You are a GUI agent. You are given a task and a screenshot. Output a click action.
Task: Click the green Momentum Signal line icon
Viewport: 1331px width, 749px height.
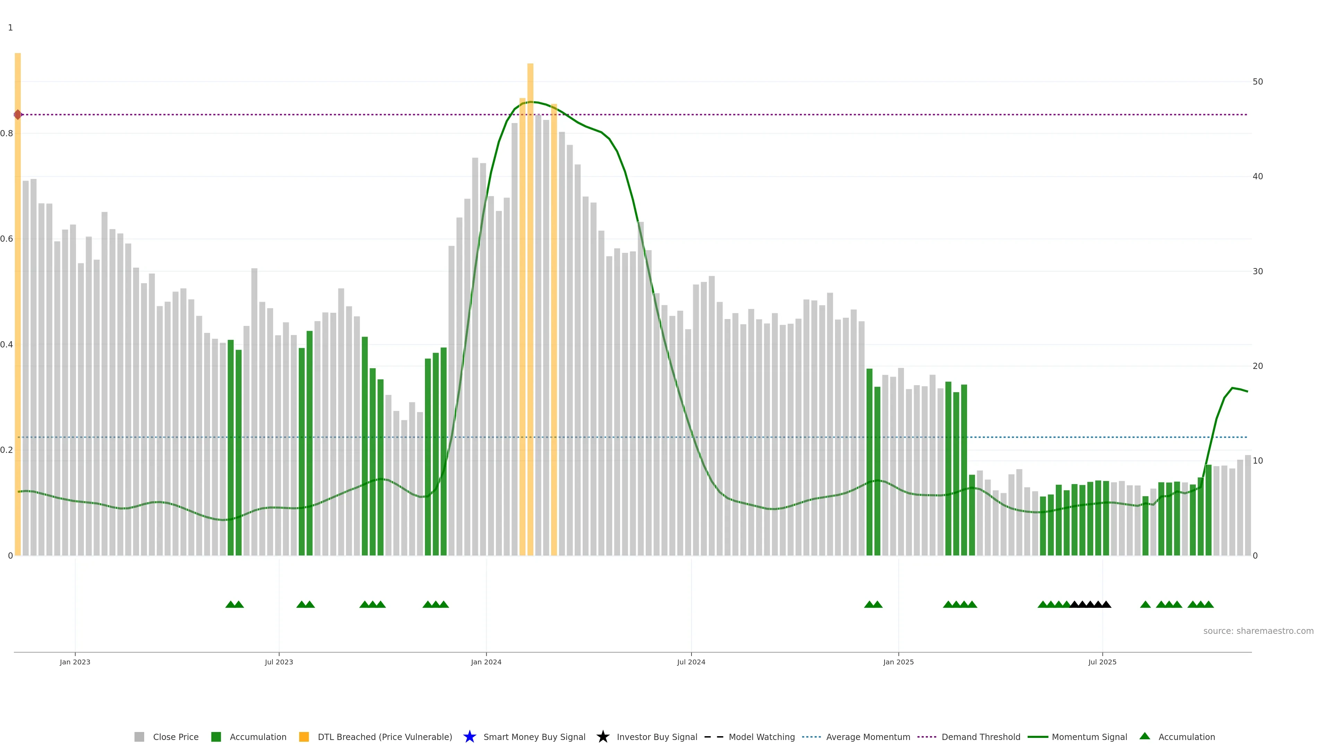pos(1037,737)
